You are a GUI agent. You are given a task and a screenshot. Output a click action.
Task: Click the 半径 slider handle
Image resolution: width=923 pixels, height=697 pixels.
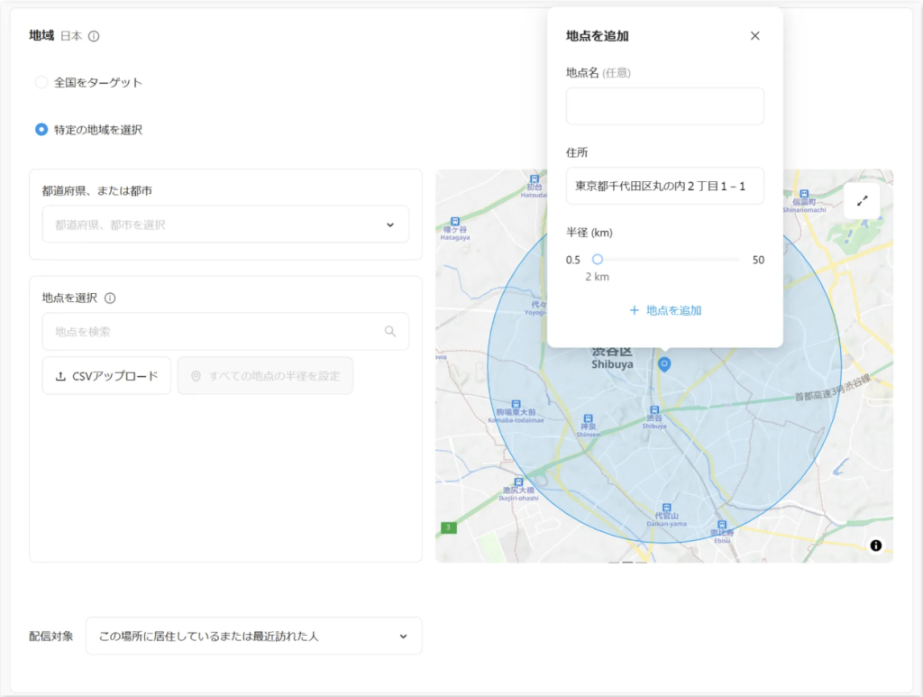coord(597,260)
